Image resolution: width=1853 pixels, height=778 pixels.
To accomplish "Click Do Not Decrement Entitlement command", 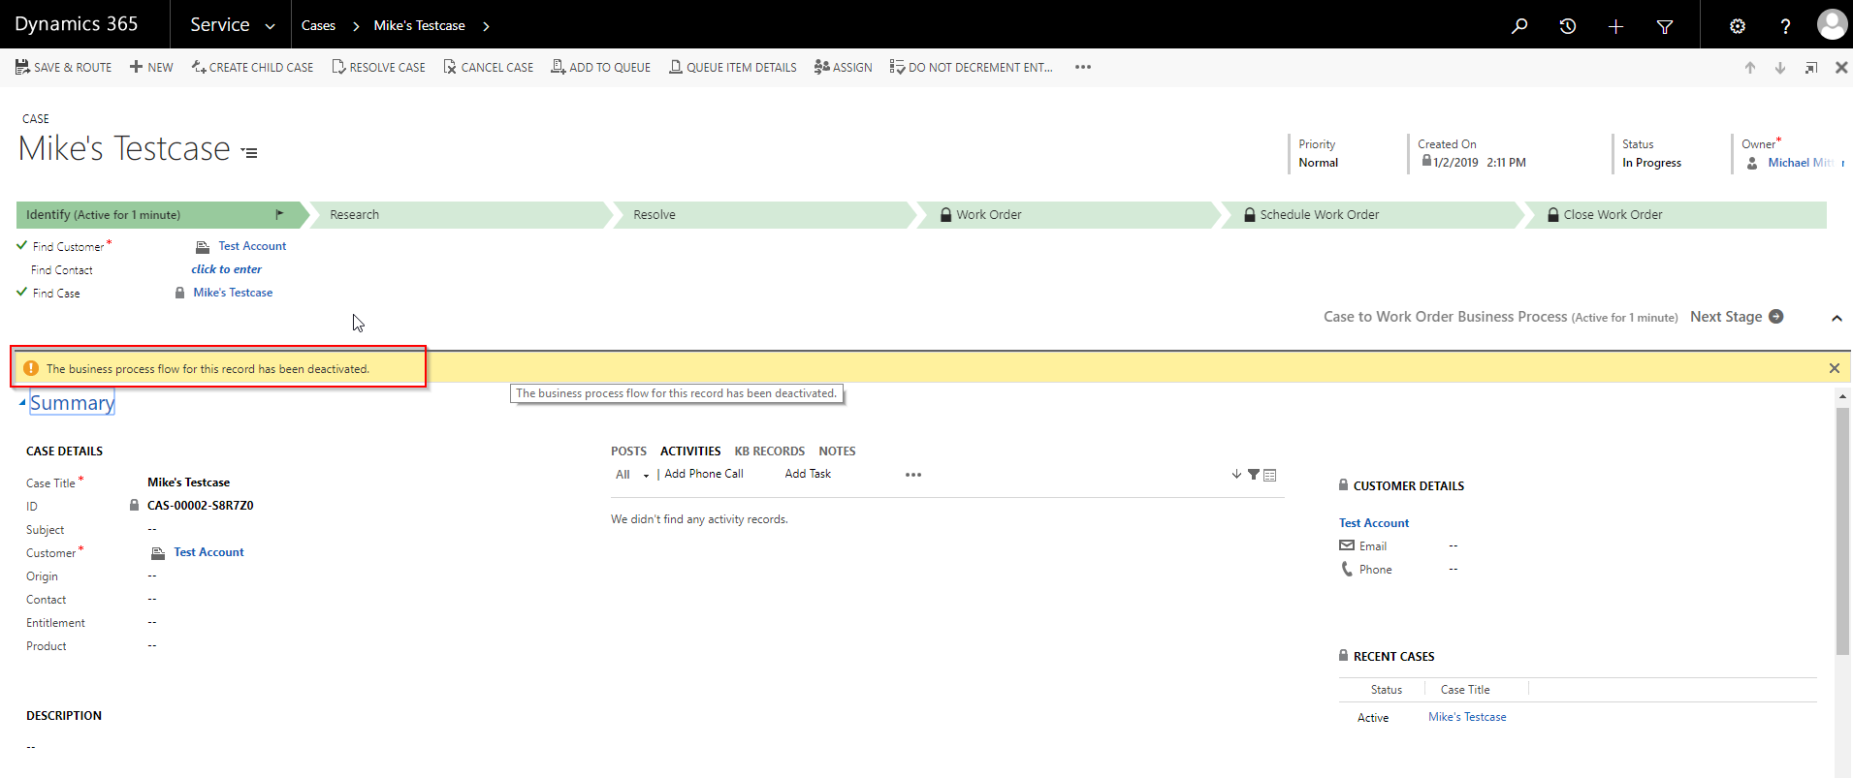I will click(x=971, y=67).
